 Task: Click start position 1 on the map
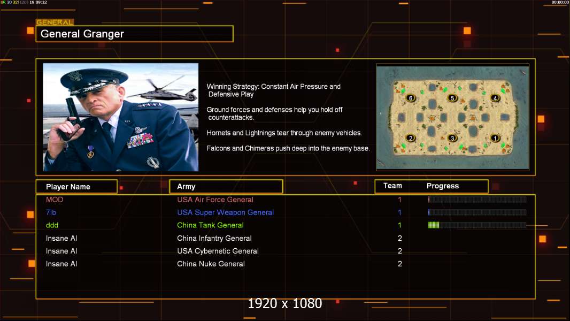(495, 138)
